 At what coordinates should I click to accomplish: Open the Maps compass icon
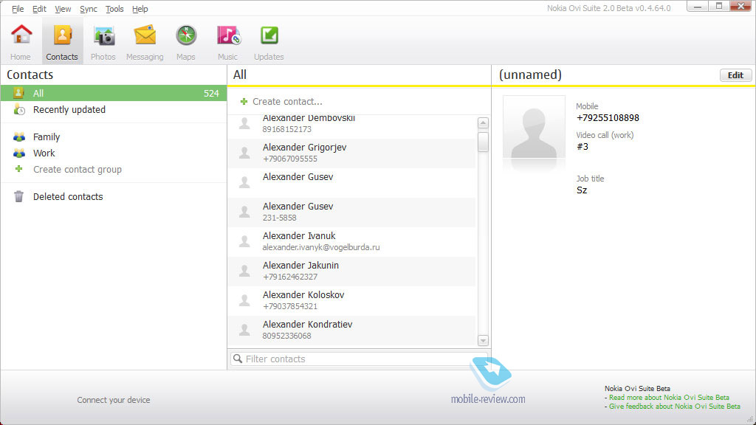[186, 35]
